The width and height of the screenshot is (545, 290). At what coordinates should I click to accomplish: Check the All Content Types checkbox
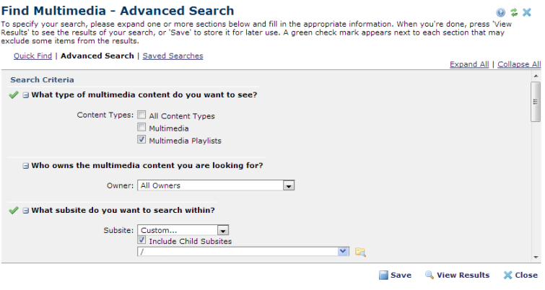click(142, 115)
